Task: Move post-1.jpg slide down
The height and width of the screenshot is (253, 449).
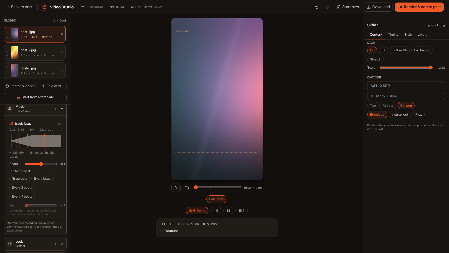Action: pyautogui.click(x=7, y=37)
